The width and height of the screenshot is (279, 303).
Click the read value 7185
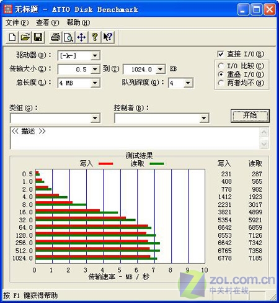(255, 258)
